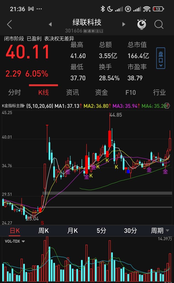Tap the current price 40.11
This screenshot has height=283, width=174.
click(x=27, y=52)
